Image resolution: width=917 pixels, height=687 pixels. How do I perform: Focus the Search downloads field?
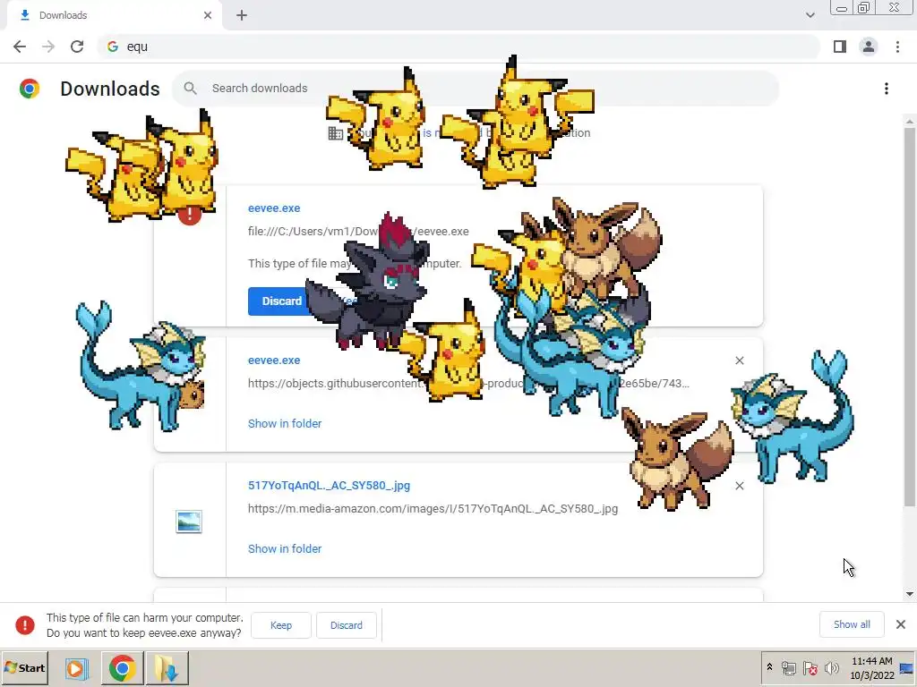tap(475, 89)
